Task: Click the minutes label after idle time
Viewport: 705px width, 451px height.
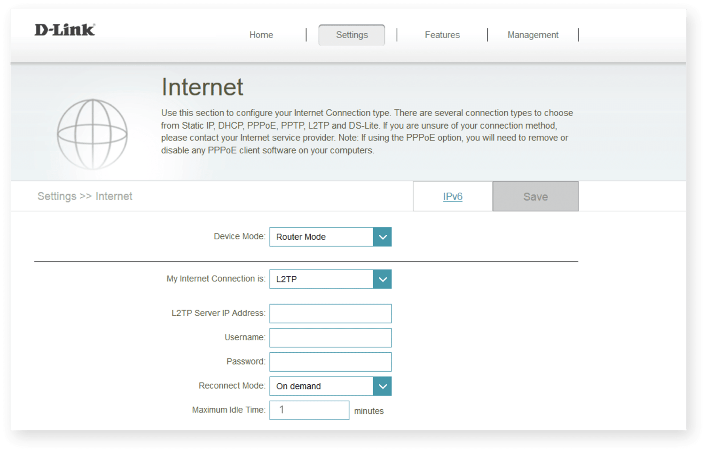Action: coord(368,411)
